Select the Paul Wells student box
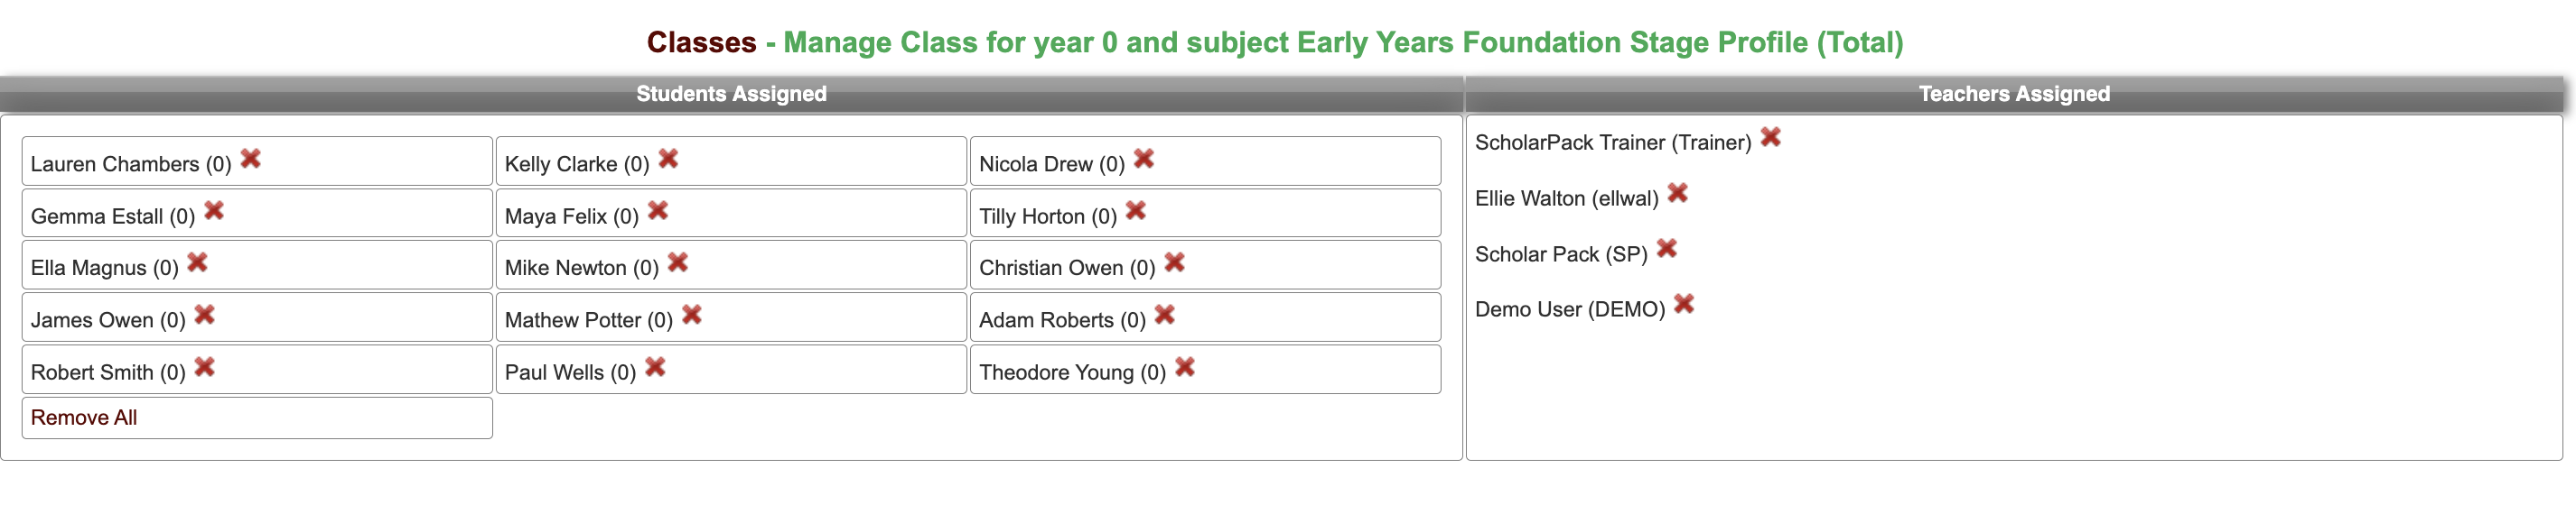Screen dimensions: 2576x505 (x=731, y=369)
